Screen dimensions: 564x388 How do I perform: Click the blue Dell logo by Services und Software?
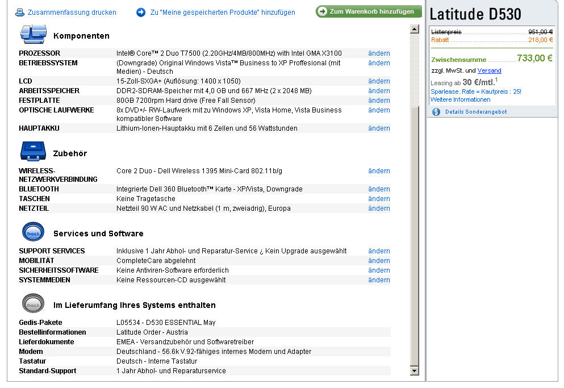click(x=33, y=231)
